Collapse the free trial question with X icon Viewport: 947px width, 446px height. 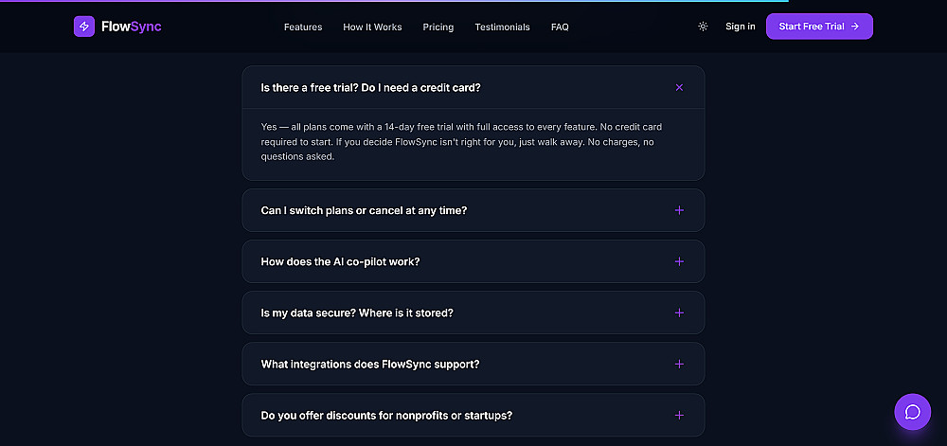[x=679, y=87]
